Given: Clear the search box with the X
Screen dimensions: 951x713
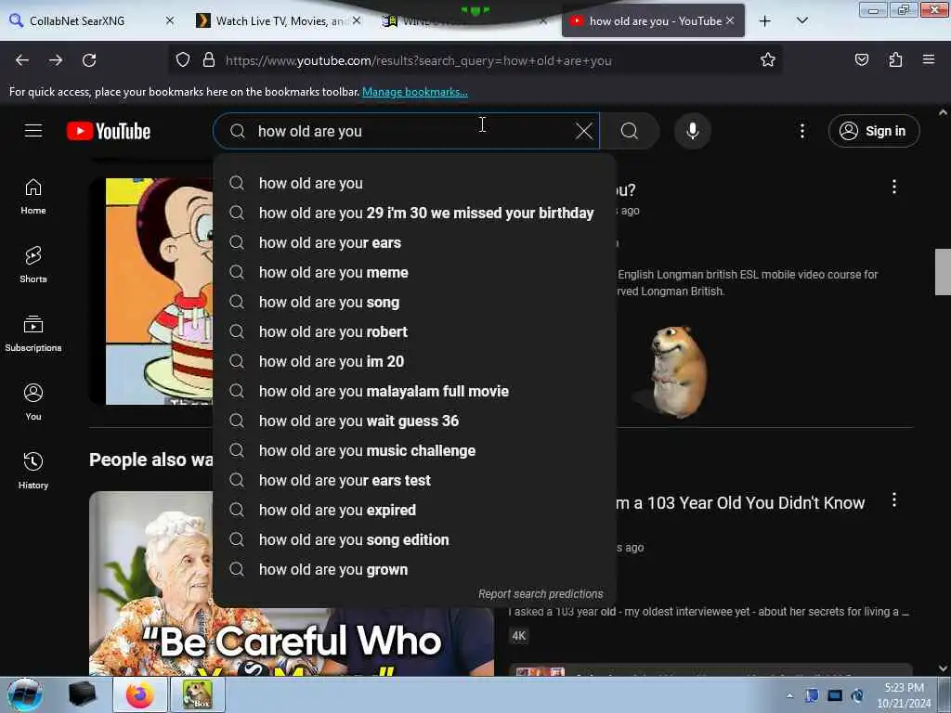Looking at the screenshot, I should pos(584,131).
